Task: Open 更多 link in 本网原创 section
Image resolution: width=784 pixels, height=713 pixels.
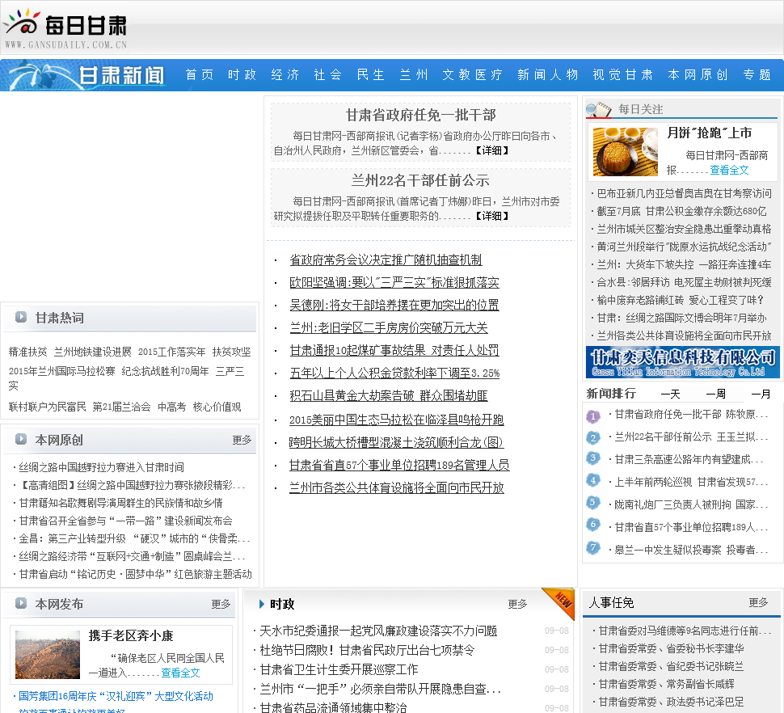Action: [x=242, y=440]
